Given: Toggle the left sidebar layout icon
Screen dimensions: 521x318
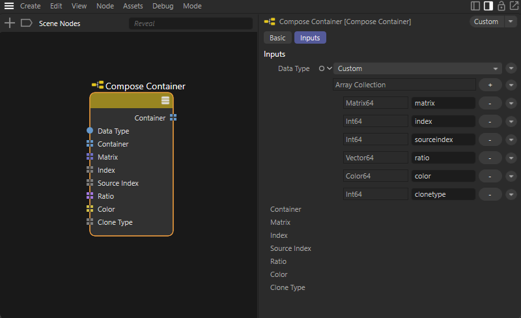Looking at the screenshot, I should point(475,6).
